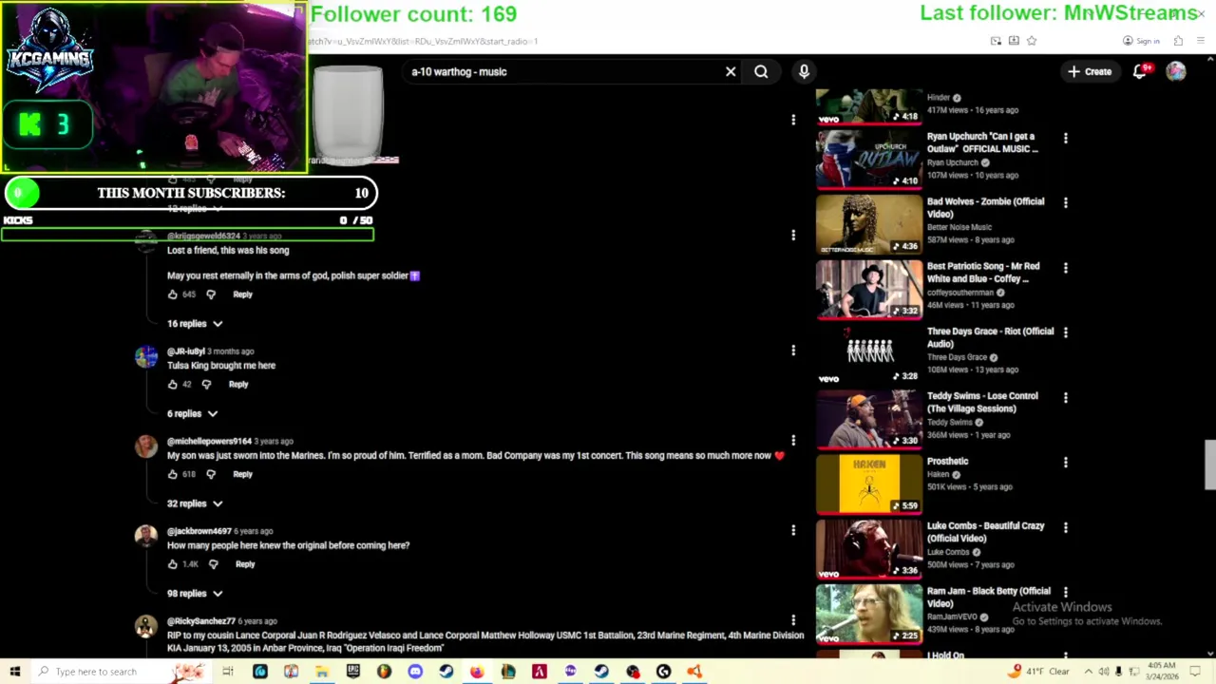Open more options for Bad Wolves Zombie

(x=1065, y=202)
